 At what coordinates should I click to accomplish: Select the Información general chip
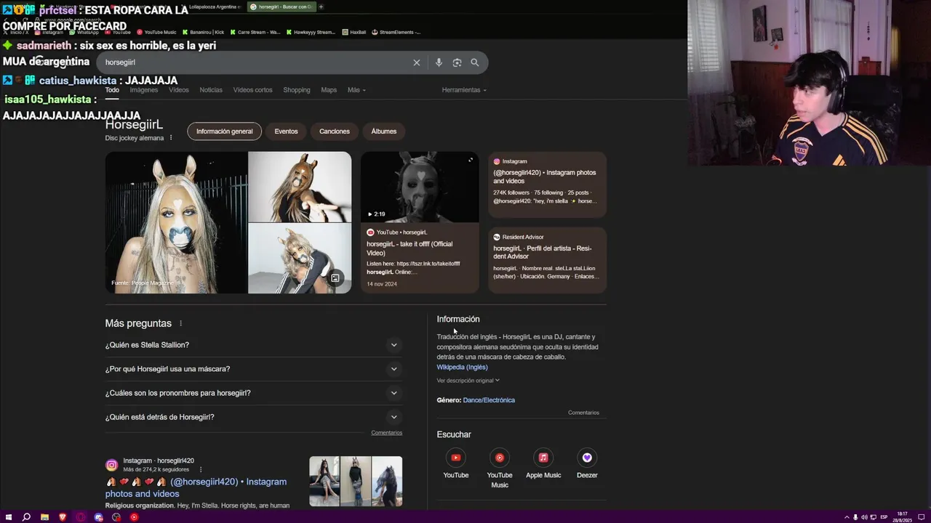pos(224,131)
